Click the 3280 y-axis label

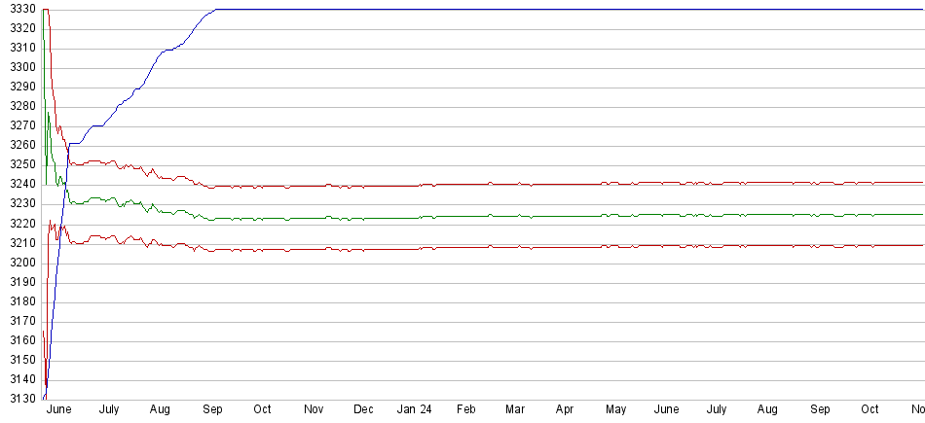[22, 106]
